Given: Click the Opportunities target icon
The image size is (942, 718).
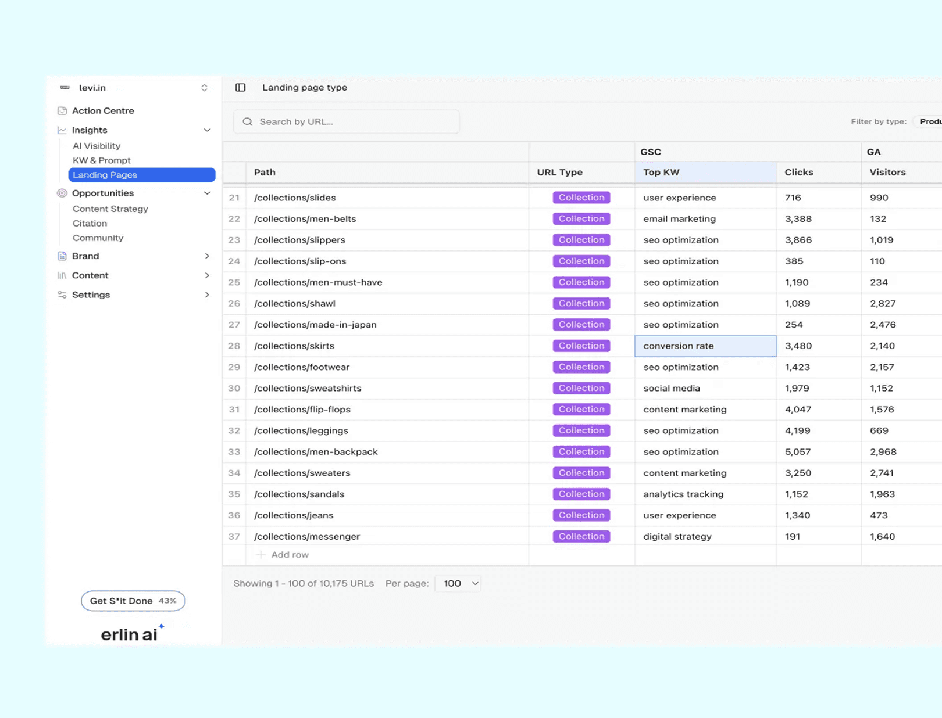Looking at the screenshot, I should (x=62, y=193).
